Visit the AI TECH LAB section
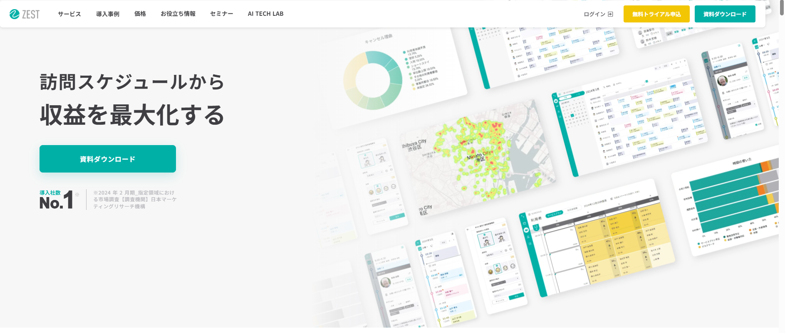 click(265, 14)
